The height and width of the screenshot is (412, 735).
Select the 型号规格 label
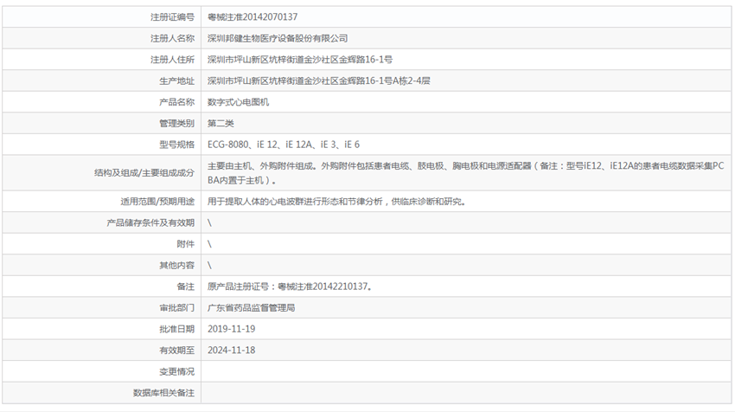(176, 145)
